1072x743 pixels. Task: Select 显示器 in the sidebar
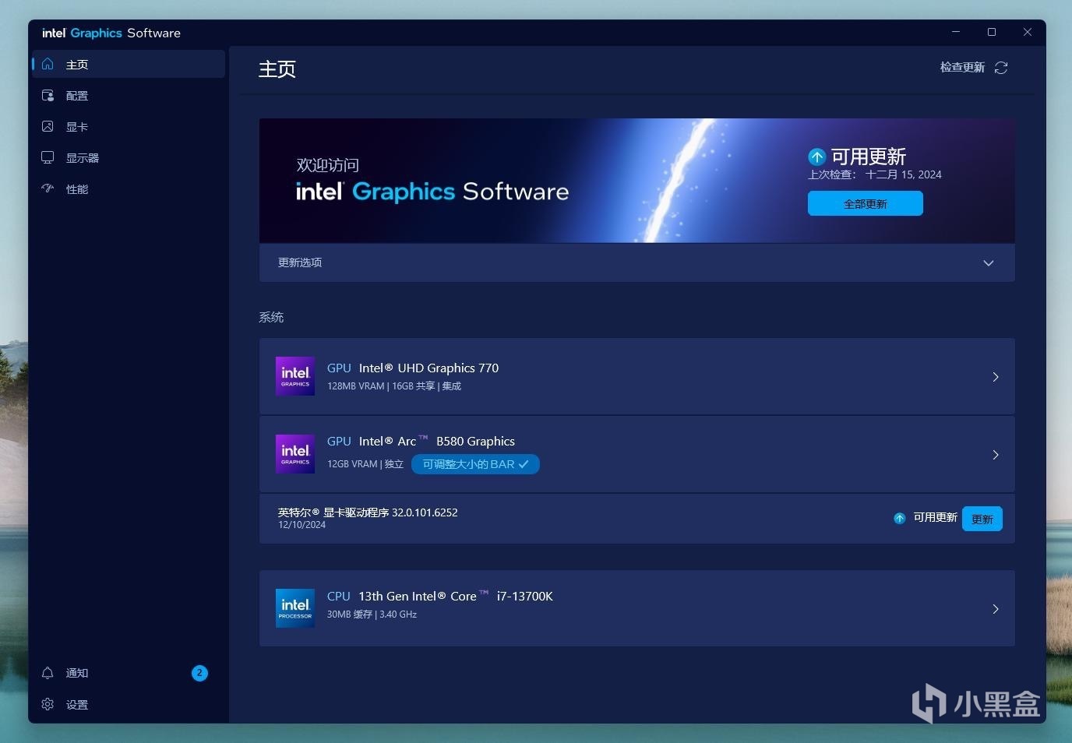[x=129, y=157]
